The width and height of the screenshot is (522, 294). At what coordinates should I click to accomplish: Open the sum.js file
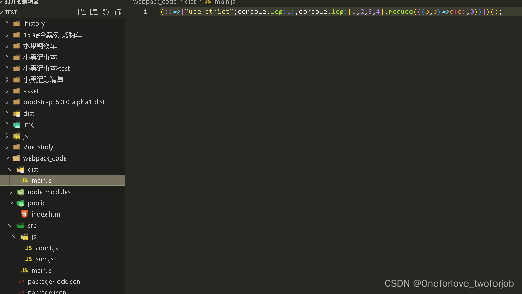pyautogui.click(x=44, y=259)
